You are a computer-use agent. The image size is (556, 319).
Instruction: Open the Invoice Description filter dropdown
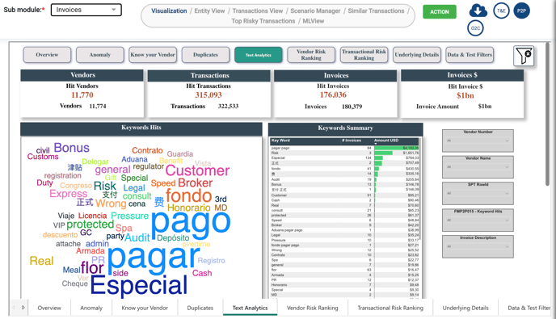(478, 246)
